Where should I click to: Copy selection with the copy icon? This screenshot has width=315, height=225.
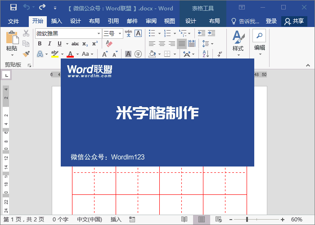click(26, 43)
